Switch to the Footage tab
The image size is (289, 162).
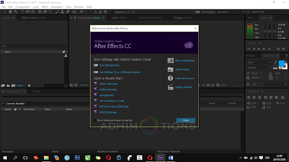click(182, 18)
